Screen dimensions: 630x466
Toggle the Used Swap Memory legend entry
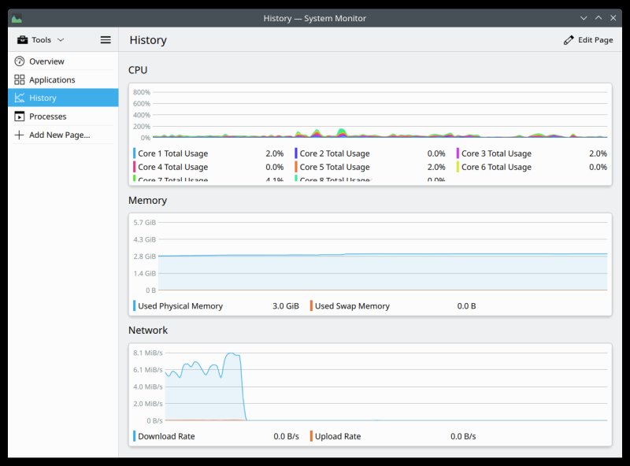click(x=352, y=306)
